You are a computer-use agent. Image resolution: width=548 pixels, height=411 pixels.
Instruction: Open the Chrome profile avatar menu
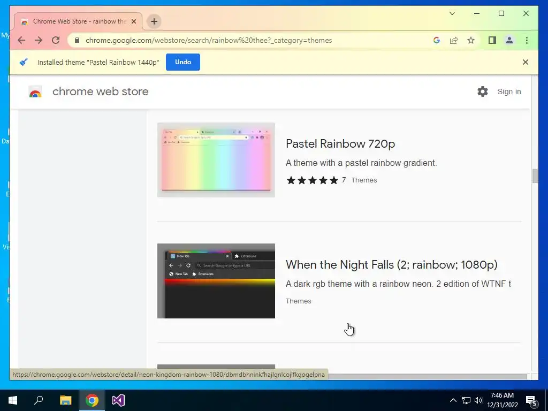(x=509, y=40)
